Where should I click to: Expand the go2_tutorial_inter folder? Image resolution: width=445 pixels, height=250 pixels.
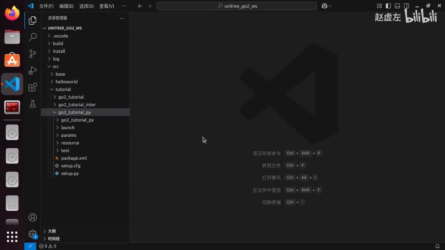tap(85, 105)
